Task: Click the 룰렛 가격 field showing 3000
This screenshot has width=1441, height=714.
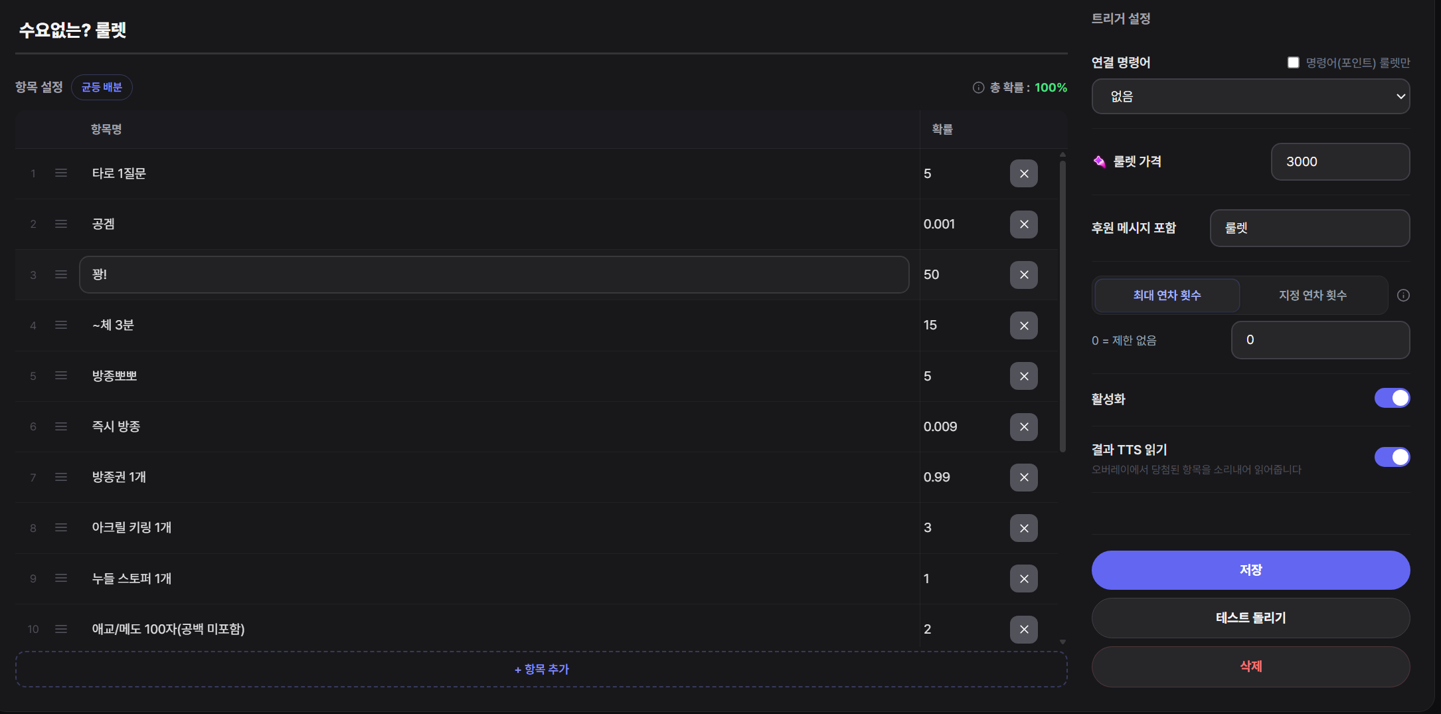Action: (x=1340, y=161)
